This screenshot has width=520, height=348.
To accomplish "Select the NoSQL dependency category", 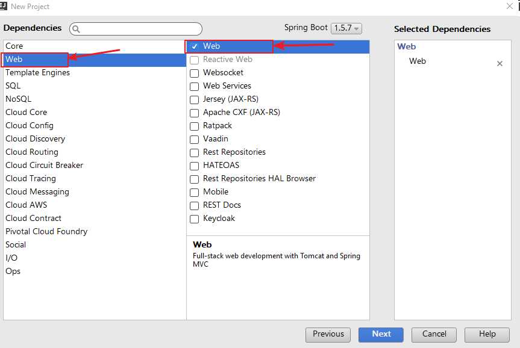I will tap(19, 99).
